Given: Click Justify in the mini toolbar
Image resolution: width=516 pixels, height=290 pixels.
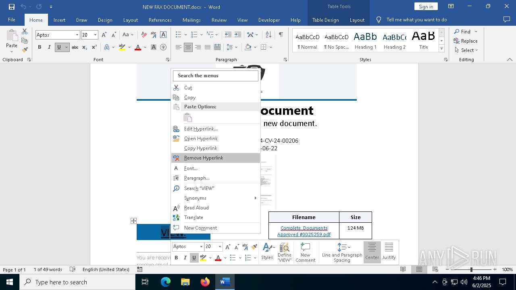Looking at the screenshot, I should click(x=389, y=252).
